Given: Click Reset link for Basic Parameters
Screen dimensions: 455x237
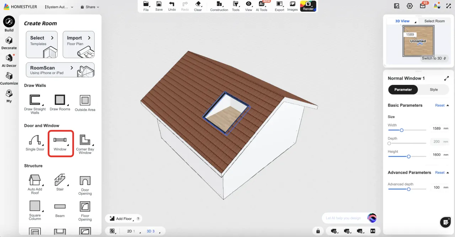Looking at the screenshot, I should point(440,106).
